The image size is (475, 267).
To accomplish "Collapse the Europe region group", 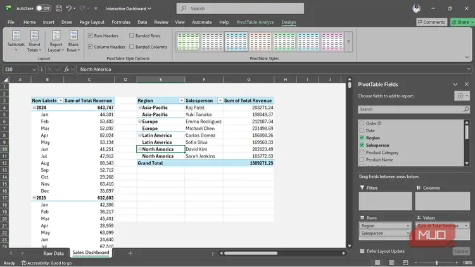I will tap(140, 121).
